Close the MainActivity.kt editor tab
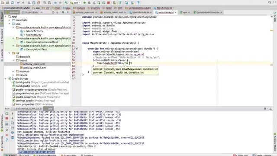Screen dimensions: 277x156 click(175, 13)
